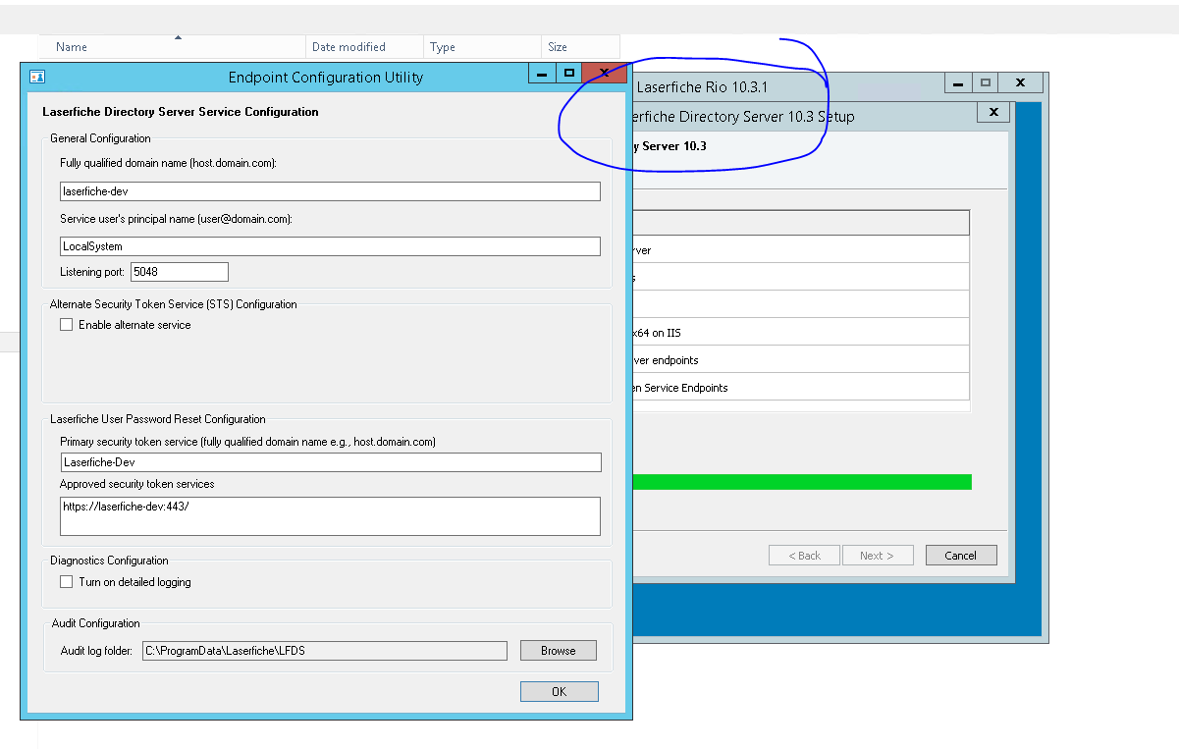Viewport: 1179px width, 749px height.
Task: Click the 'Approved security token services' label
Action: point(137,484)
